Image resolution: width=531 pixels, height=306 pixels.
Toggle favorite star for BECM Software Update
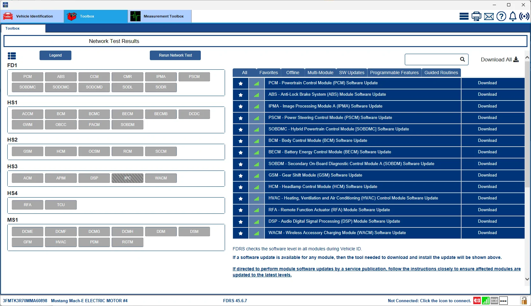[241, 152]
